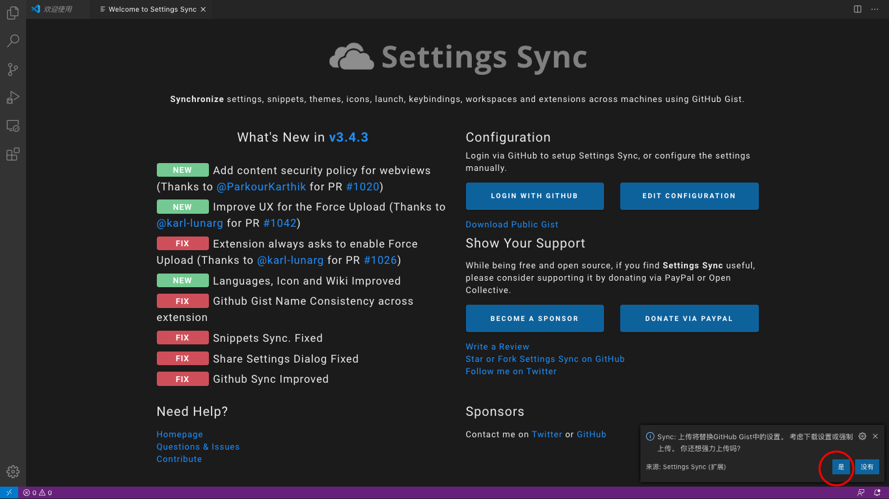This screenshot has height=499, width=889.
Task: Open the Remote Explorer icon
Action: coord(12,126)
